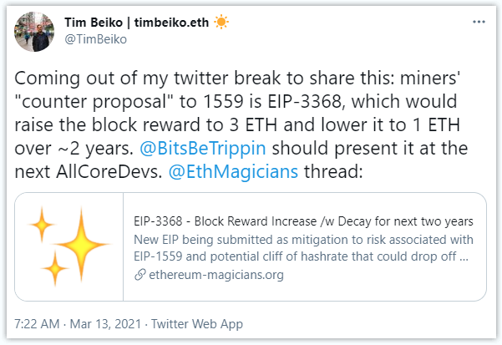Screen dimensions: 502x345
Task: Click the sun emoji beside timbeiko.eth
Action: pyautogui.click(x=221, y=22)
